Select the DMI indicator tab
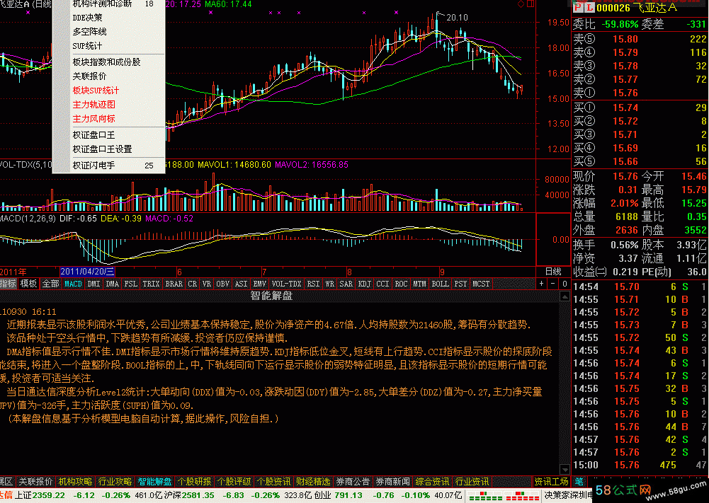 93,284
